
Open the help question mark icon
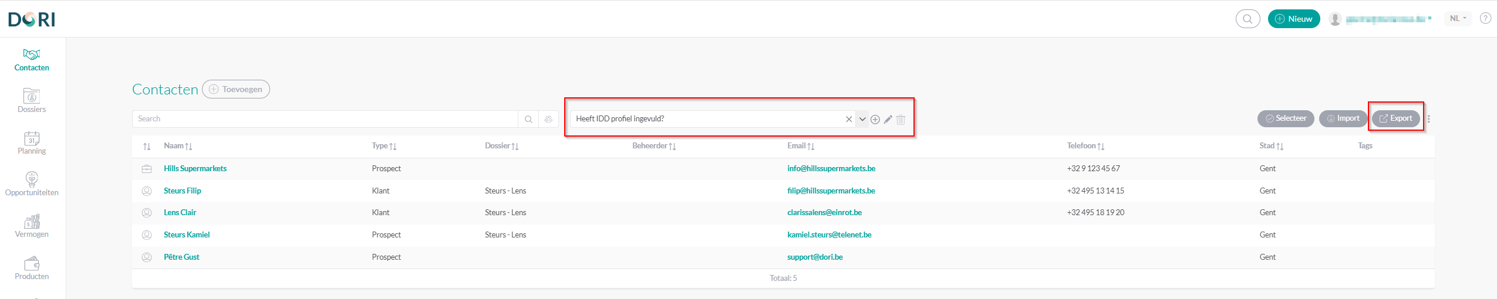[1485, 19]
